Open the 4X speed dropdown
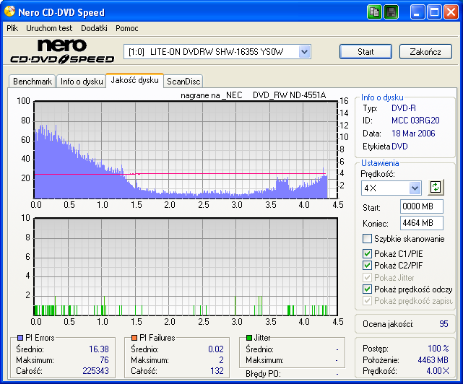Viewport: 463px width, 384px height. click(x=415, y=188)
